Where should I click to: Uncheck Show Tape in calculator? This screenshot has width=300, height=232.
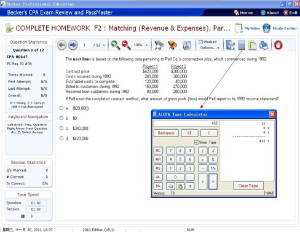[196, 142]
